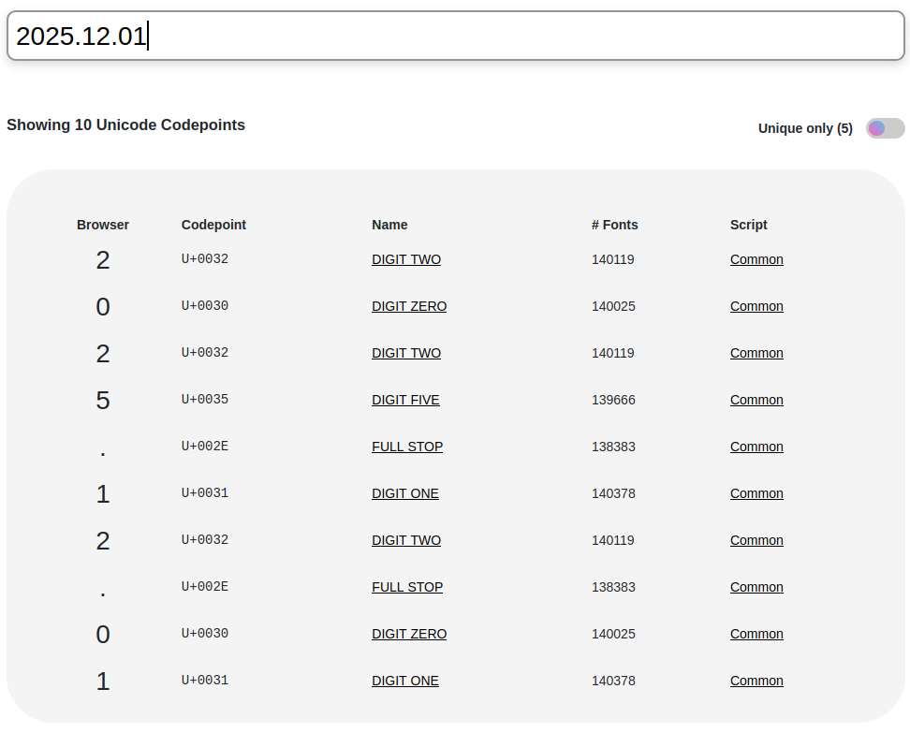910x733 pixels.
Task: Click the Common script link in the DIGIT FIVE row
Action: point(756,400)
